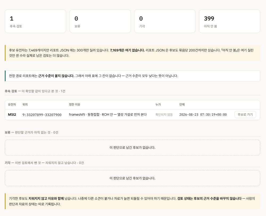Click the 유전자 column header

coord(12,105)
